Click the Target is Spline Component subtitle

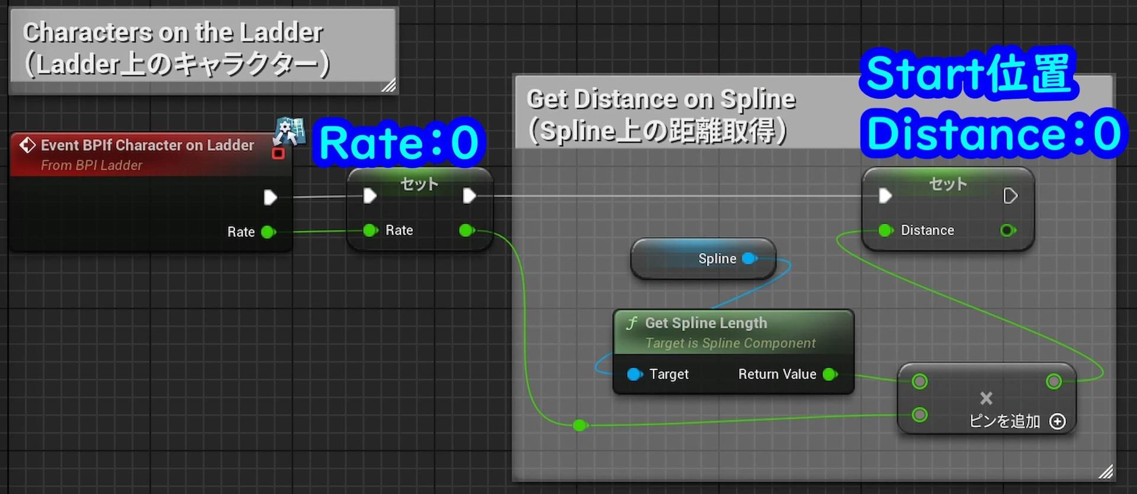coord(730,343)
